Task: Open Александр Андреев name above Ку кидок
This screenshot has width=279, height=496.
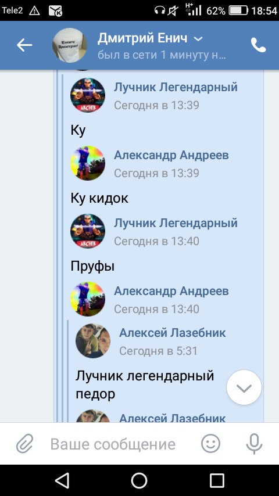Action: click(x=171, y=155)
